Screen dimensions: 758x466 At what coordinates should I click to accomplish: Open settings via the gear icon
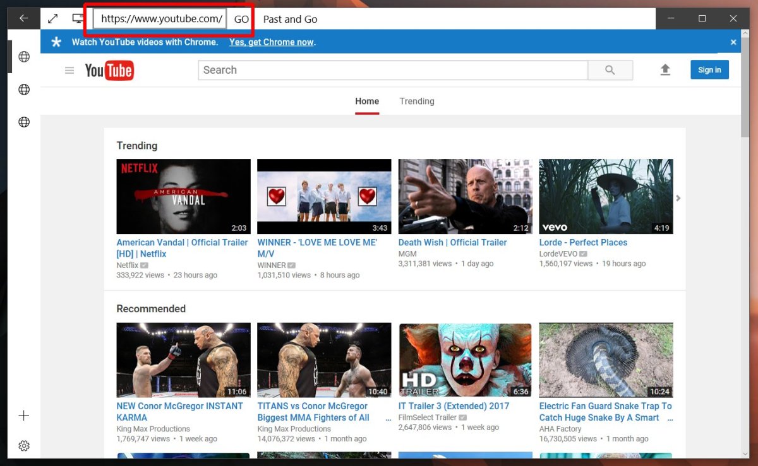[24, 446]
